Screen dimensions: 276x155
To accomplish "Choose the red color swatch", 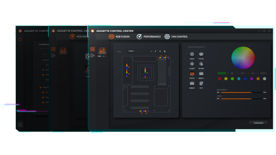I will click(219, 79).
